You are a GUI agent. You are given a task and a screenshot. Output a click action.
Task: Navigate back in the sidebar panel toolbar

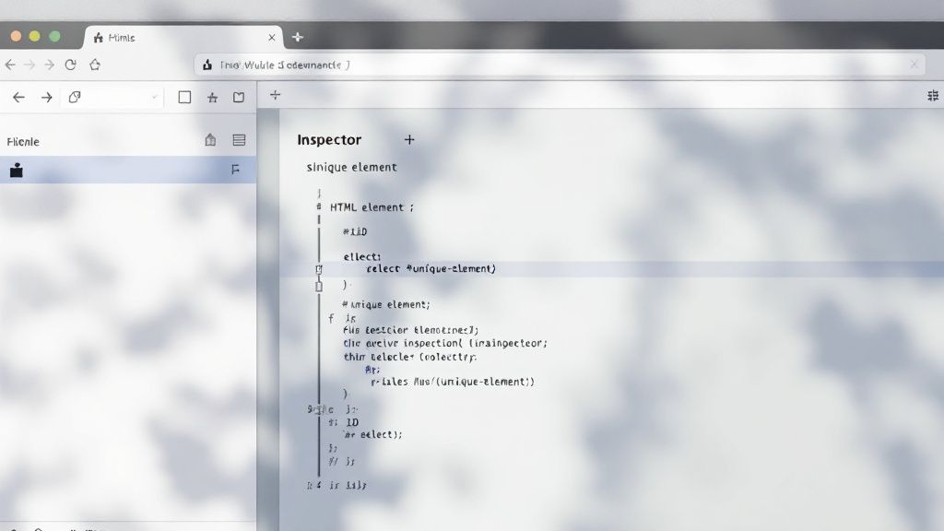(x=18, y=97)
